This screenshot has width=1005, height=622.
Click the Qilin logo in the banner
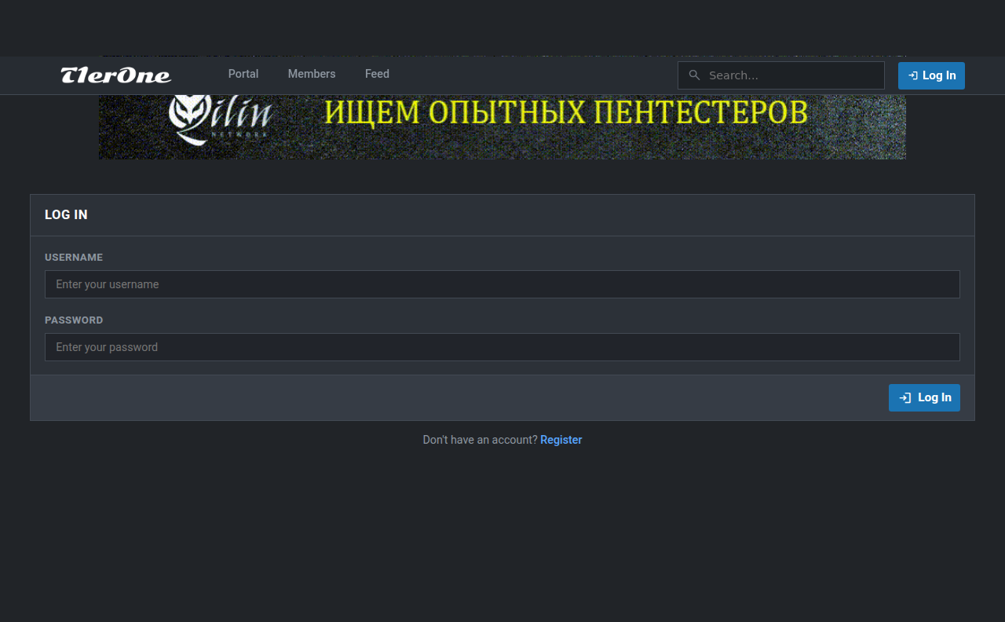point(220,118)
